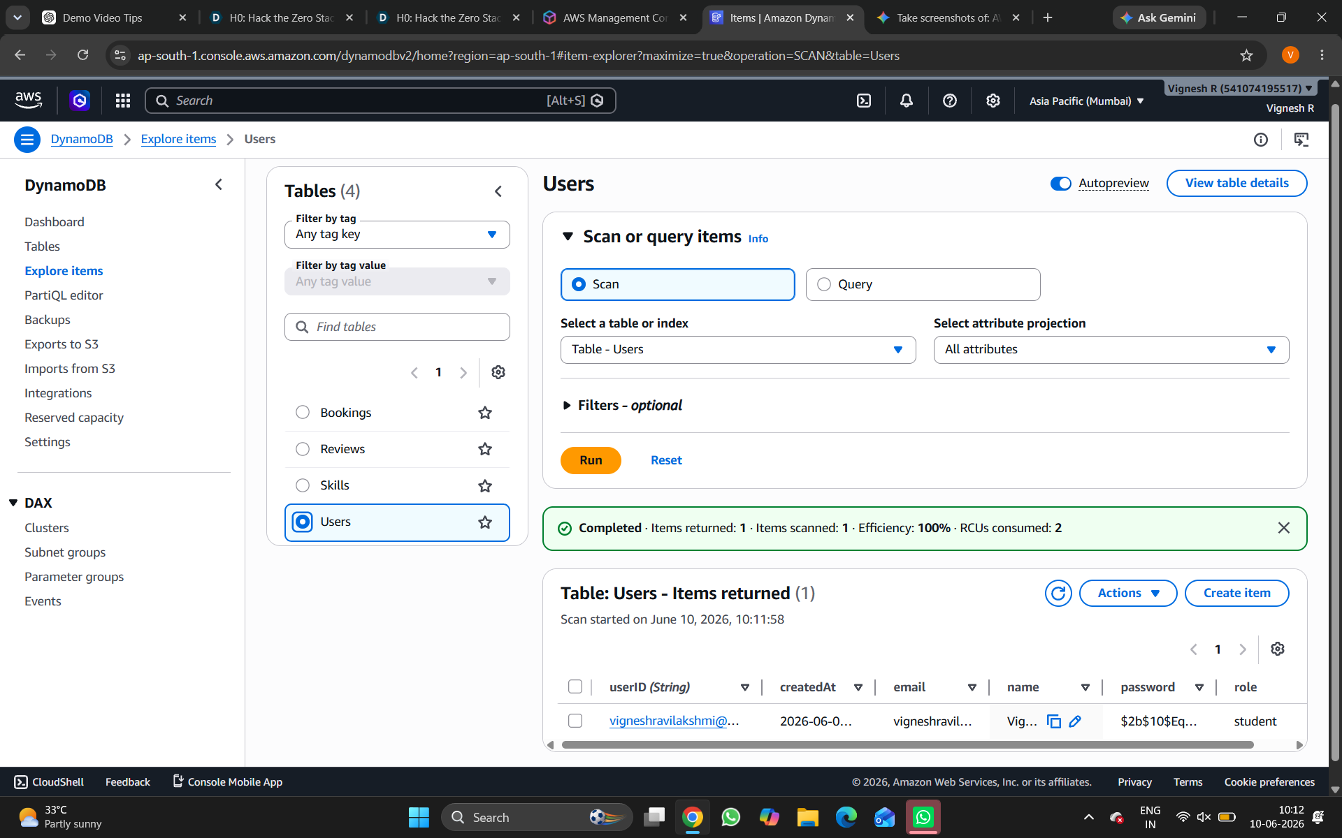Collapse the DynamoDB side navigation panel

click(219, 184)
